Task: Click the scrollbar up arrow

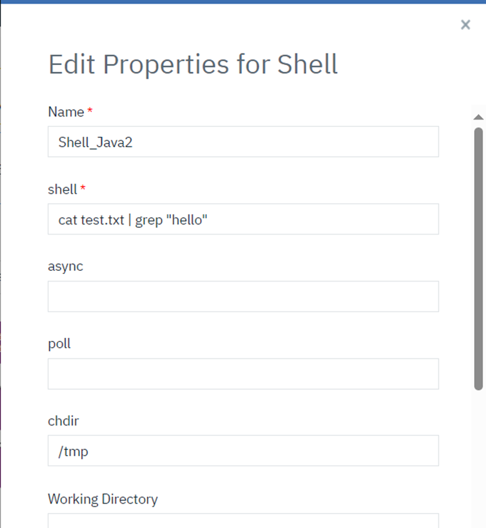Action: click(478, 117)
